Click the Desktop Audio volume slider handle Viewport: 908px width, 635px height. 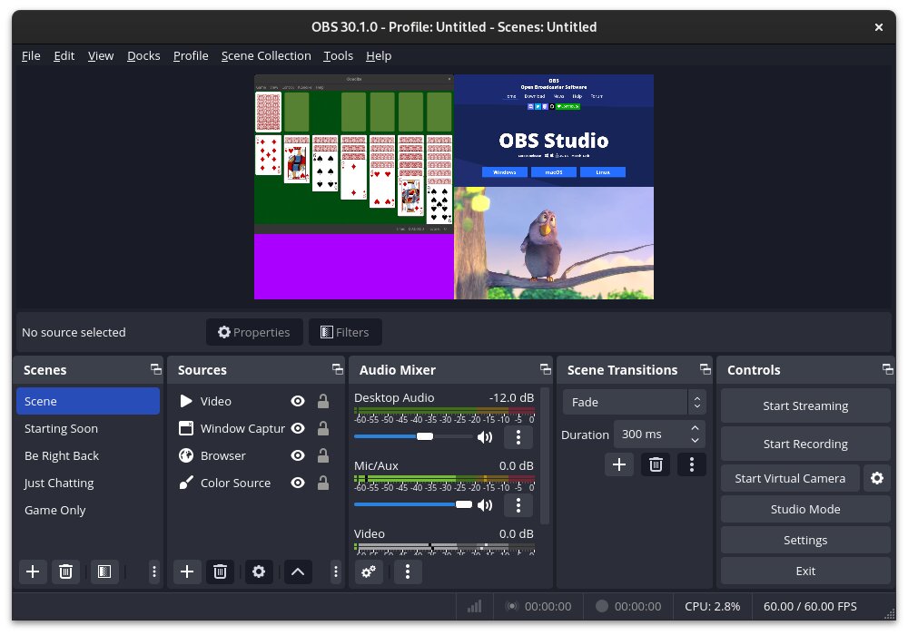click(x=425, y=436)
